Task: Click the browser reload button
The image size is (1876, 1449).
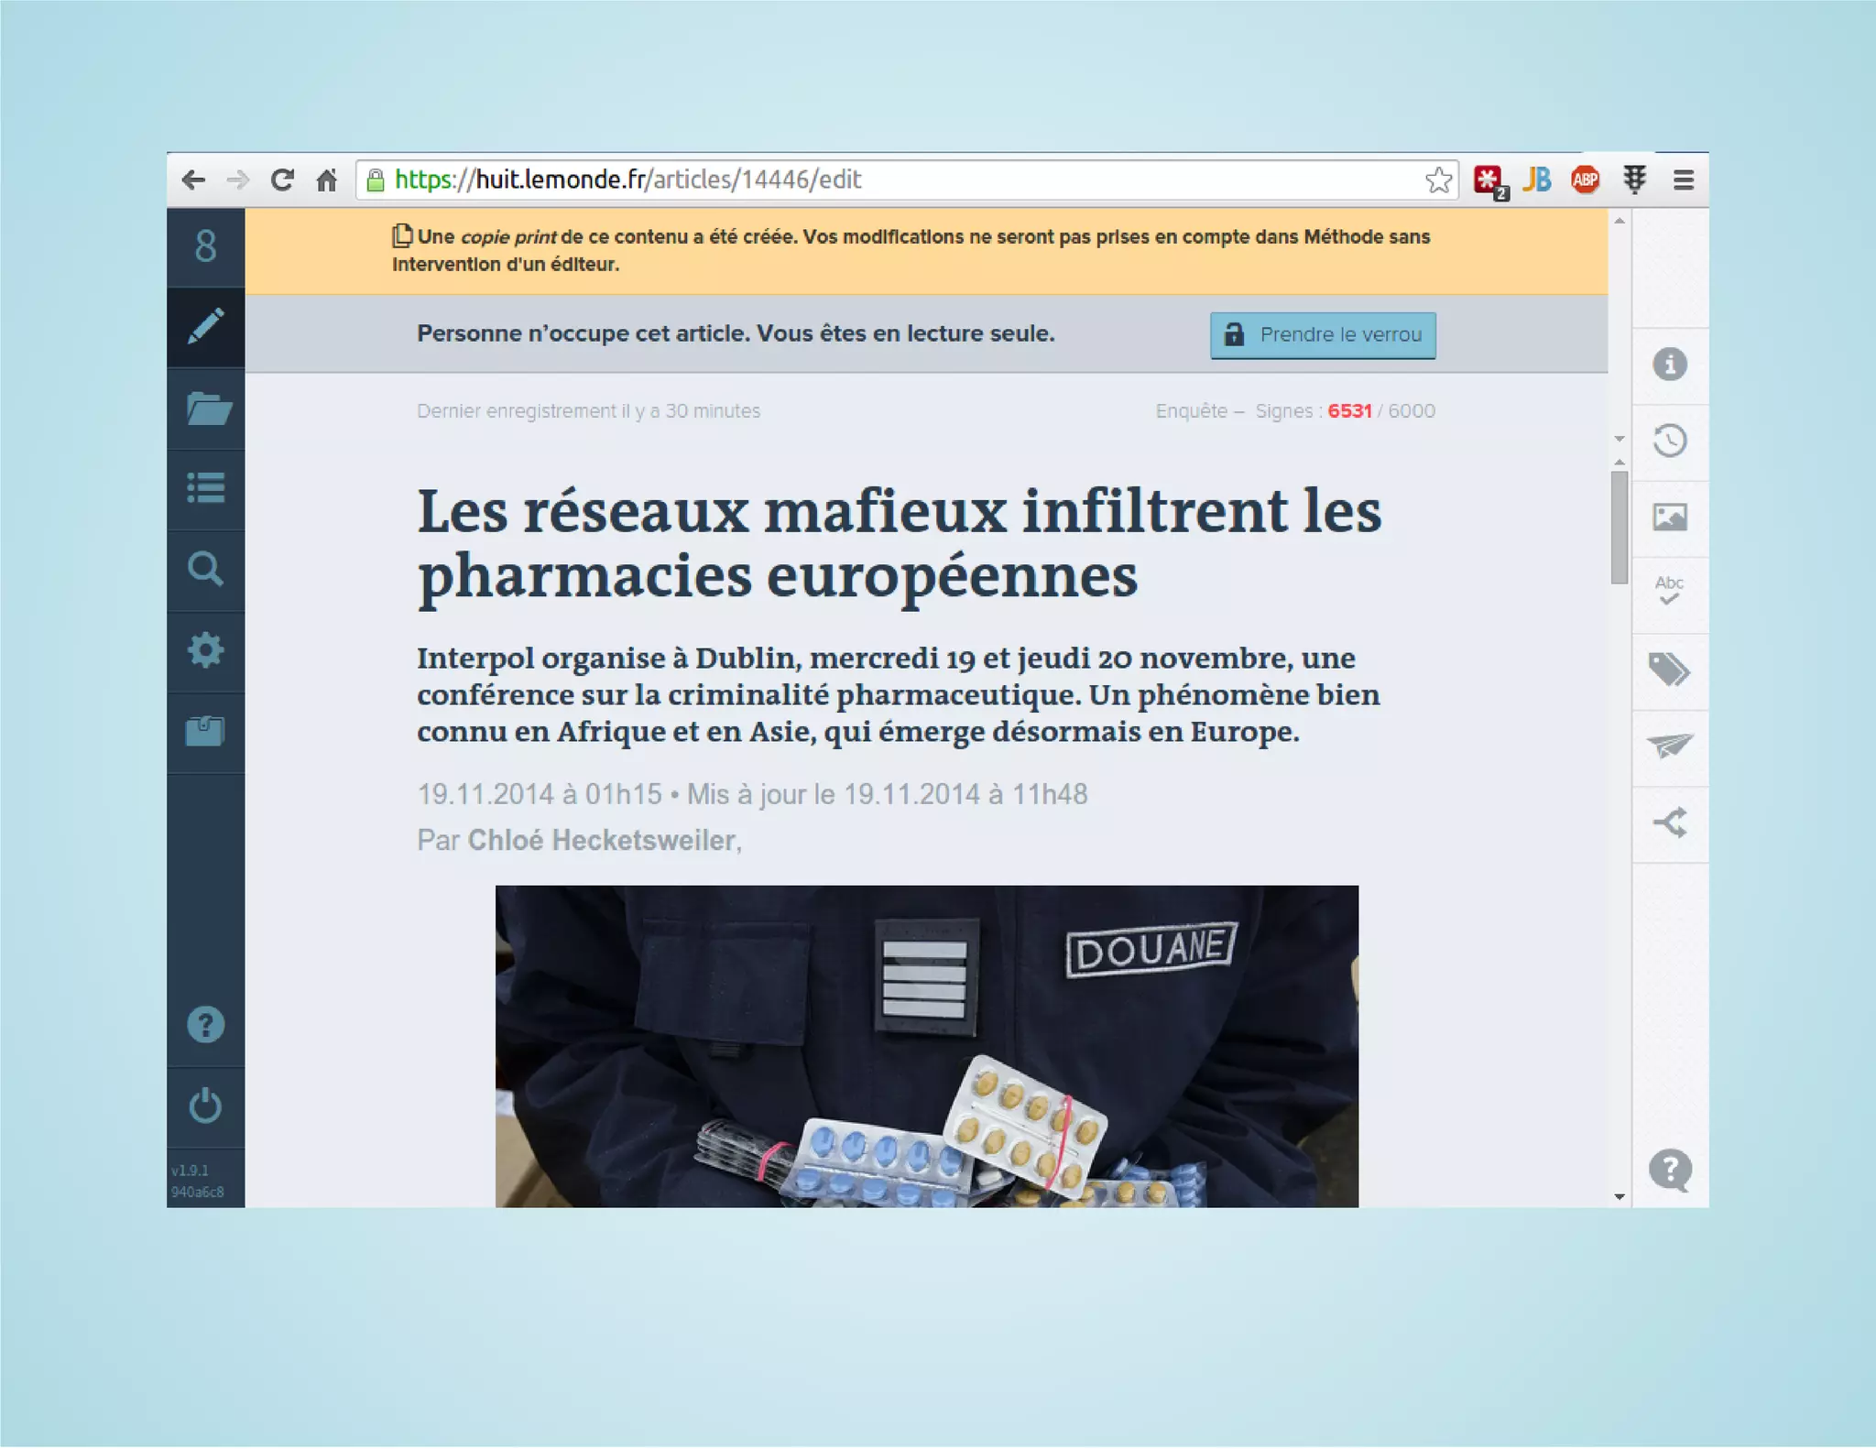Action: point(282,180)
